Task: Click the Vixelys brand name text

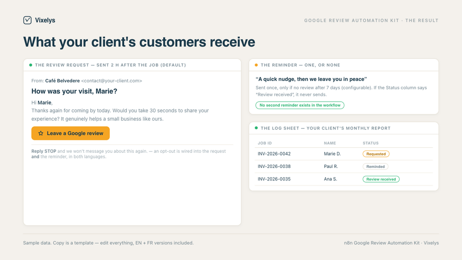Action: pyautogui.click(x=45, y=20)
